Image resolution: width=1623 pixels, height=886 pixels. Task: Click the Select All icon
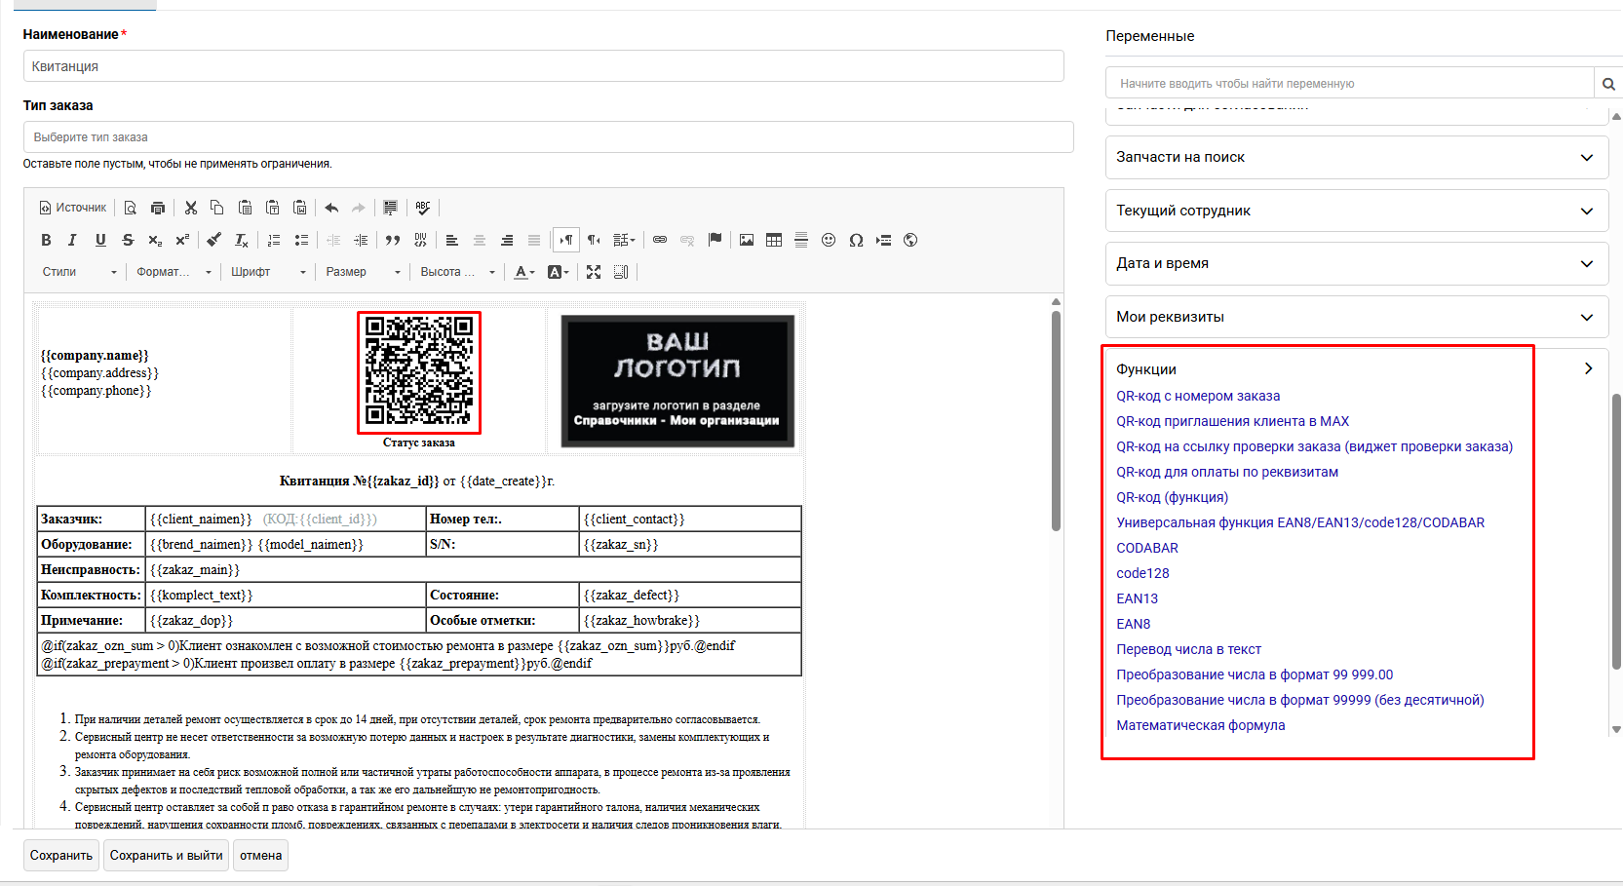tap(390, 208)
